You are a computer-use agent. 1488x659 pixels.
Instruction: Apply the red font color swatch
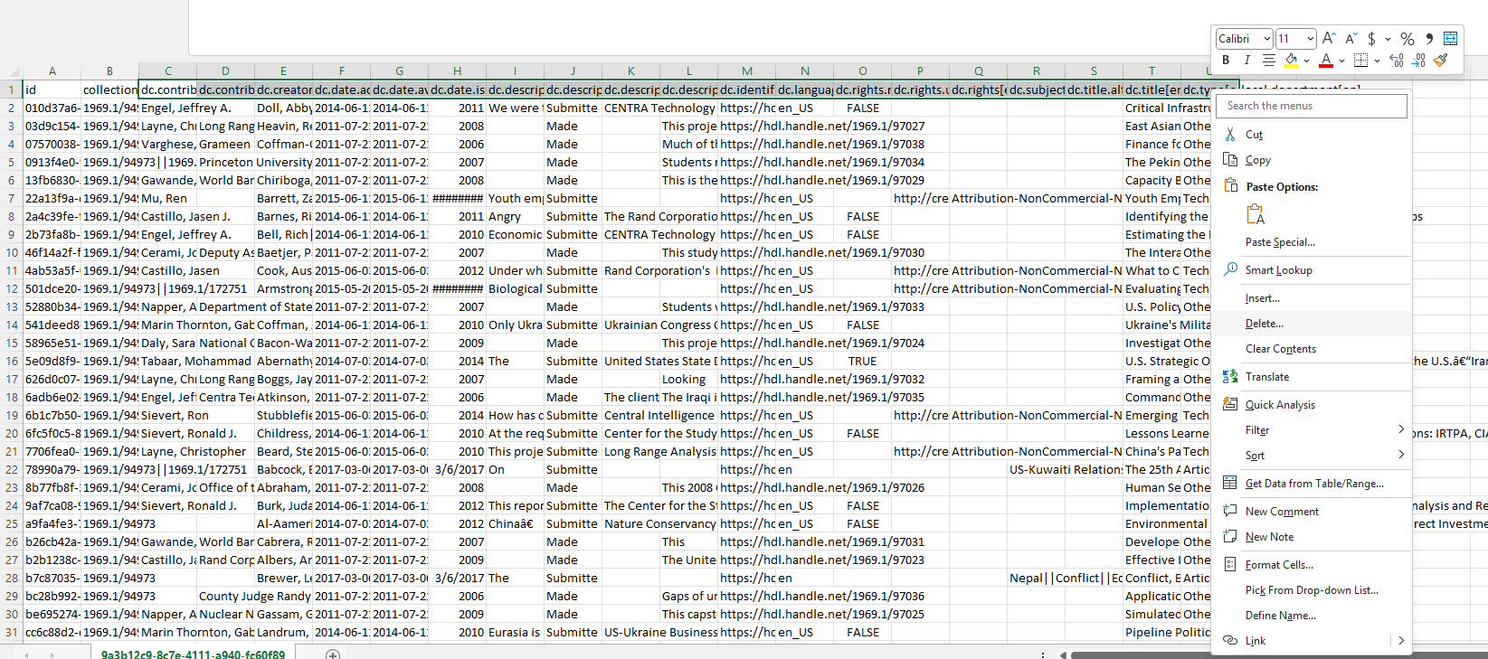tap(1325, 61)
